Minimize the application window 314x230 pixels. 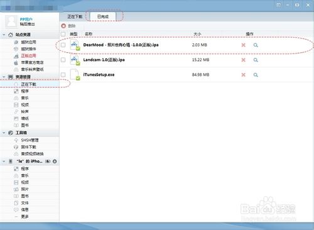(288, 4)
